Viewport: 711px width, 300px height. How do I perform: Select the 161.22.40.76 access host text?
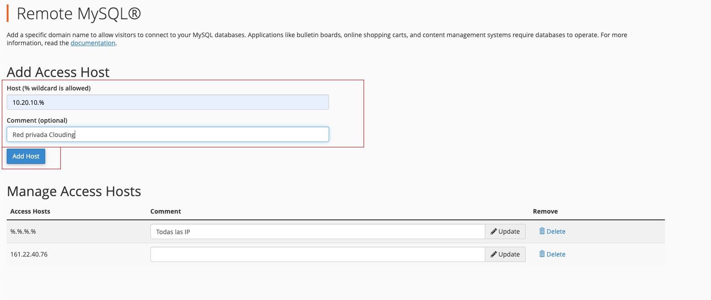(29, 254)
